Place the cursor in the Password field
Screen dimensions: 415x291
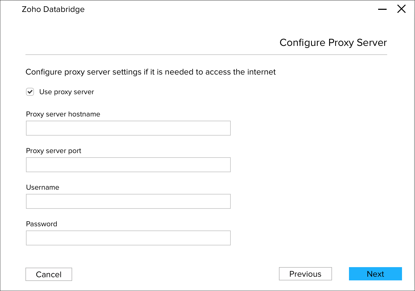(128, 238)
